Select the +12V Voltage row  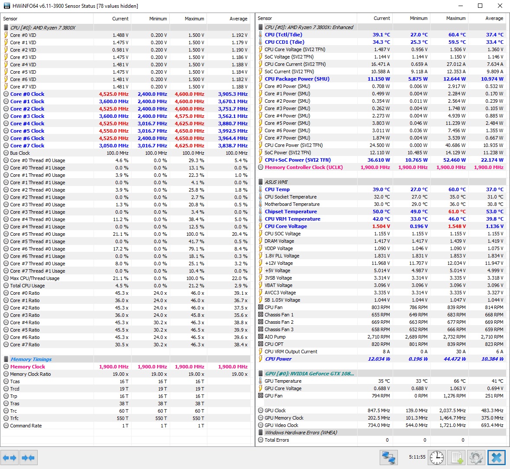pos(381,263)
